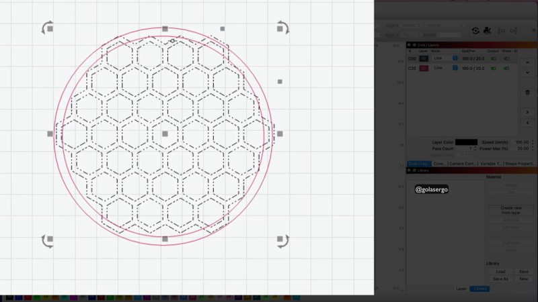Toggle Output for the C00 layer
The image size is (538, 302).
click(495, 58)
